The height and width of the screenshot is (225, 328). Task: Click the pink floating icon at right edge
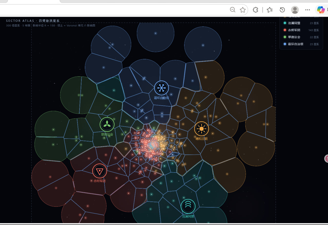click(326, 158)
